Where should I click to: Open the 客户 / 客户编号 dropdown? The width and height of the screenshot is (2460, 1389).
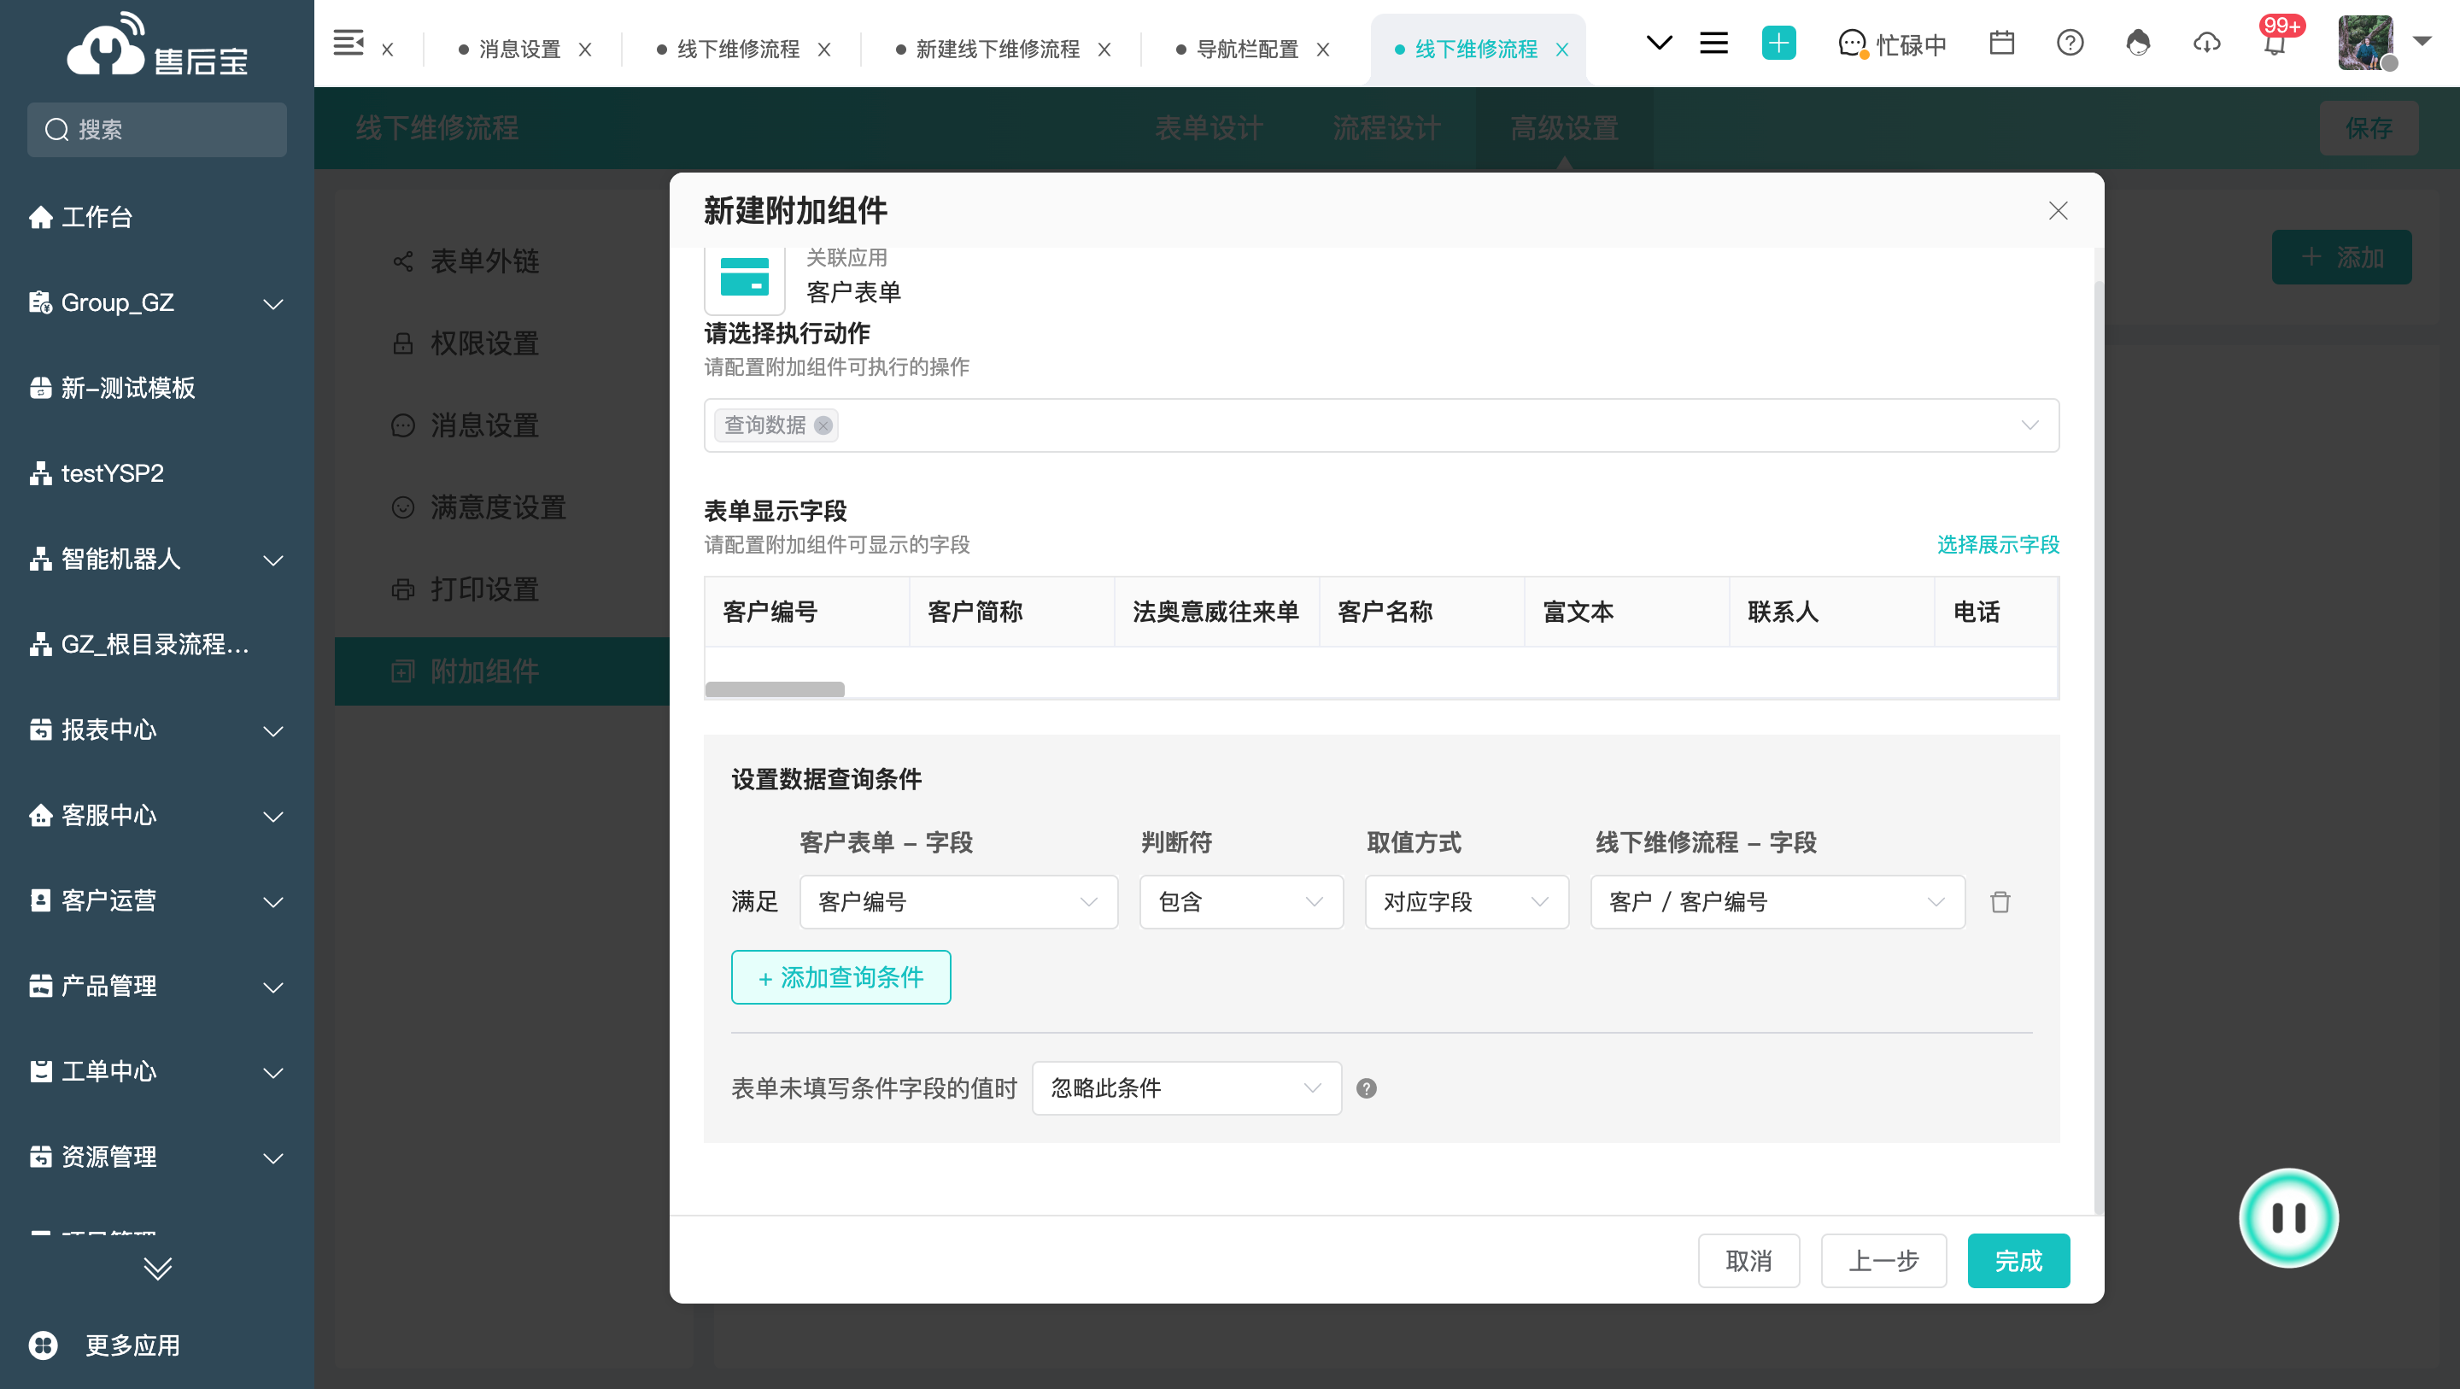click(1778, 903)
